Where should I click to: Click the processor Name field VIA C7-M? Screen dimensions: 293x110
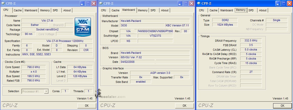(x=47, y=21)
